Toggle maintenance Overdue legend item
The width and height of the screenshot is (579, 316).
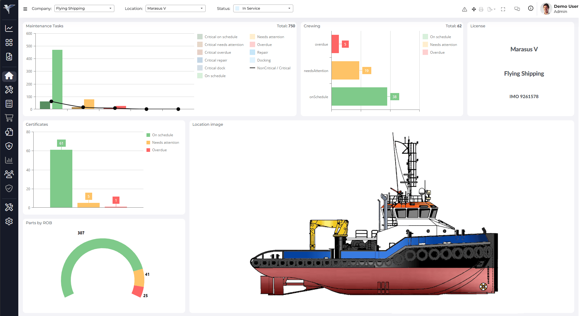pyautogui.click(x=261, y=45)
